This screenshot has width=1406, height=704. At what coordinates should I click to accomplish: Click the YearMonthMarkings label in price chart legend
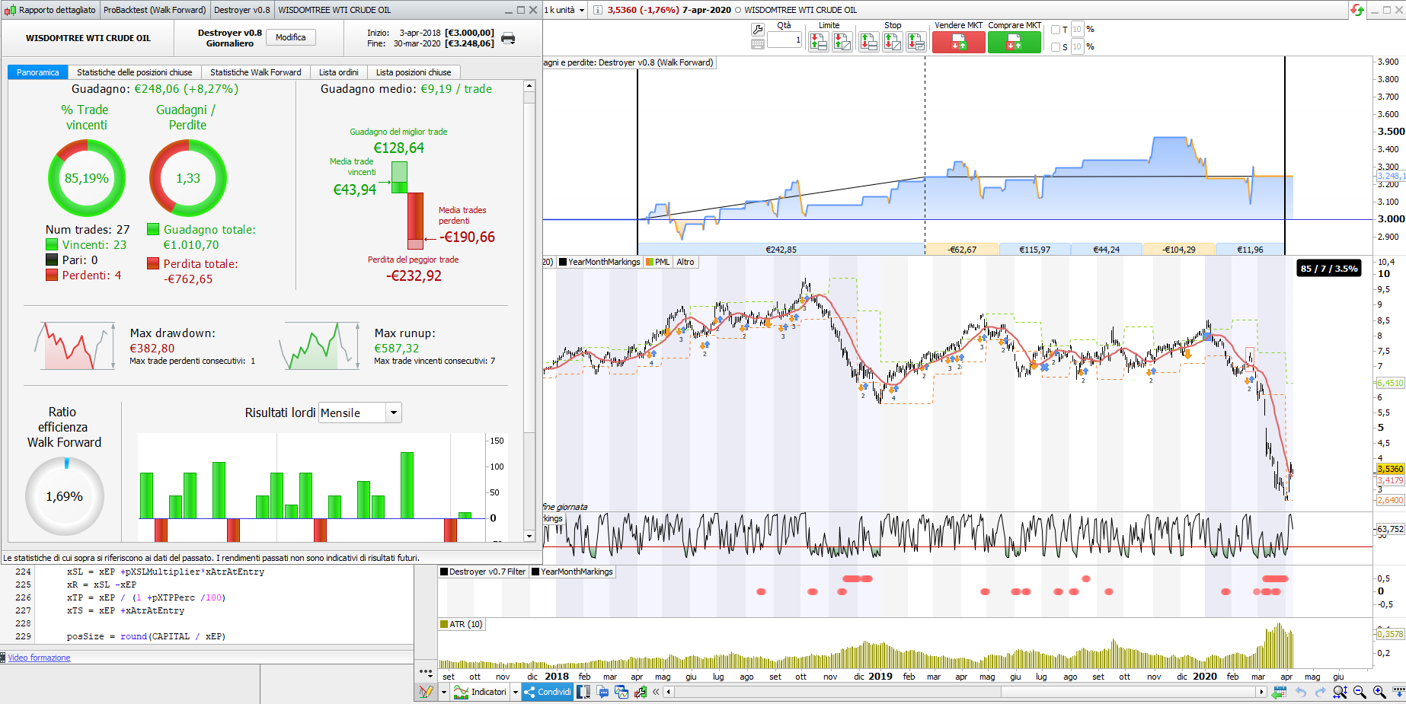tap(604, 262)
